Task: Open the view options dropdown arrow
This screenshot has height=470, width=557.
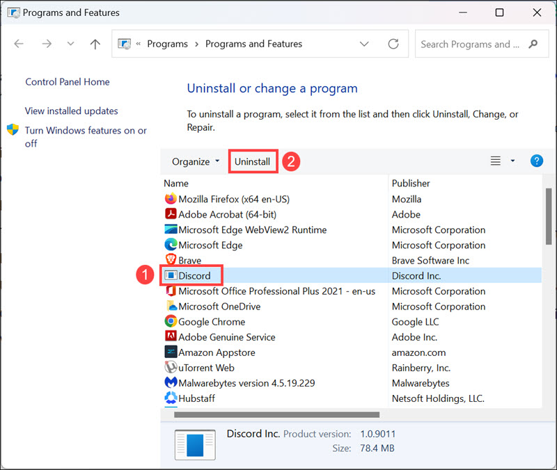Action: (x=513, y=161)
